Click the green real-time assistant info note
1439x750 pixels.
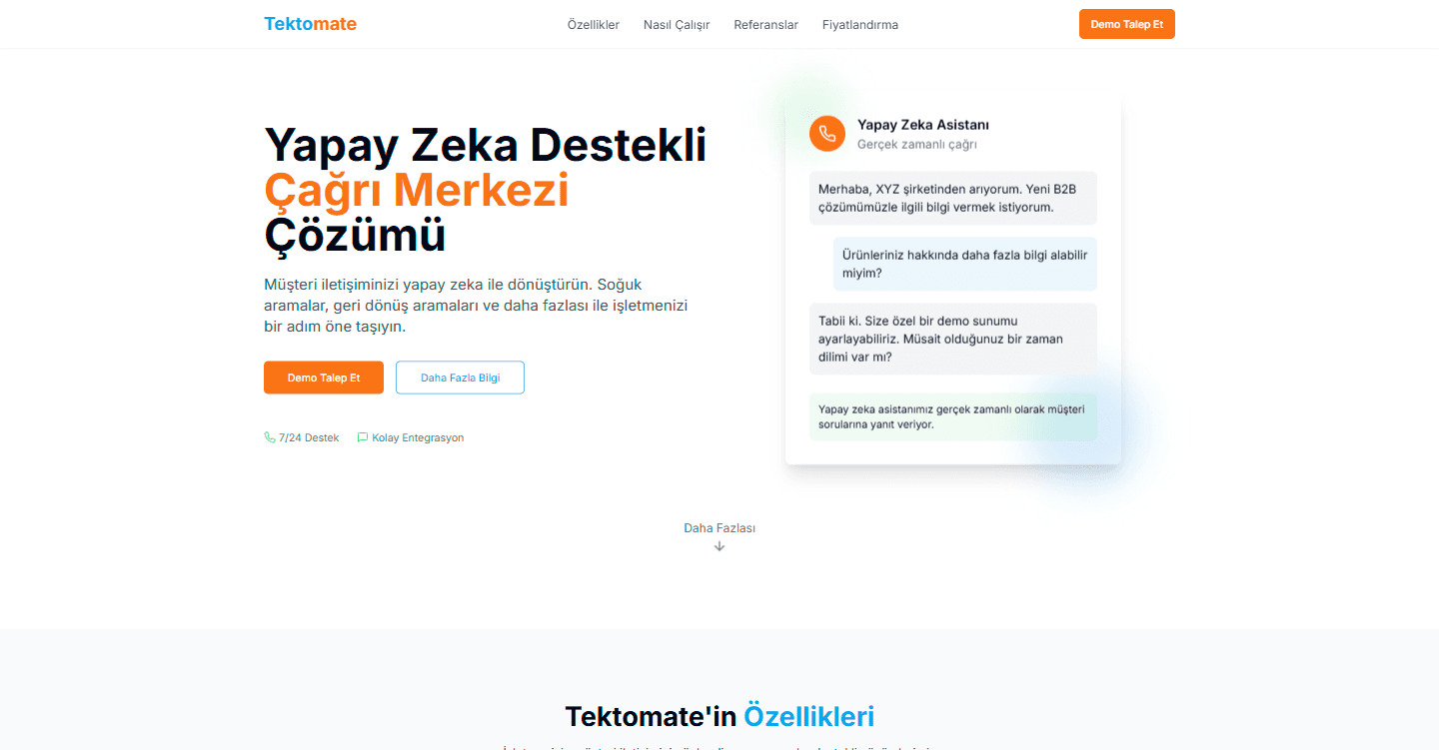coord(953,416)
